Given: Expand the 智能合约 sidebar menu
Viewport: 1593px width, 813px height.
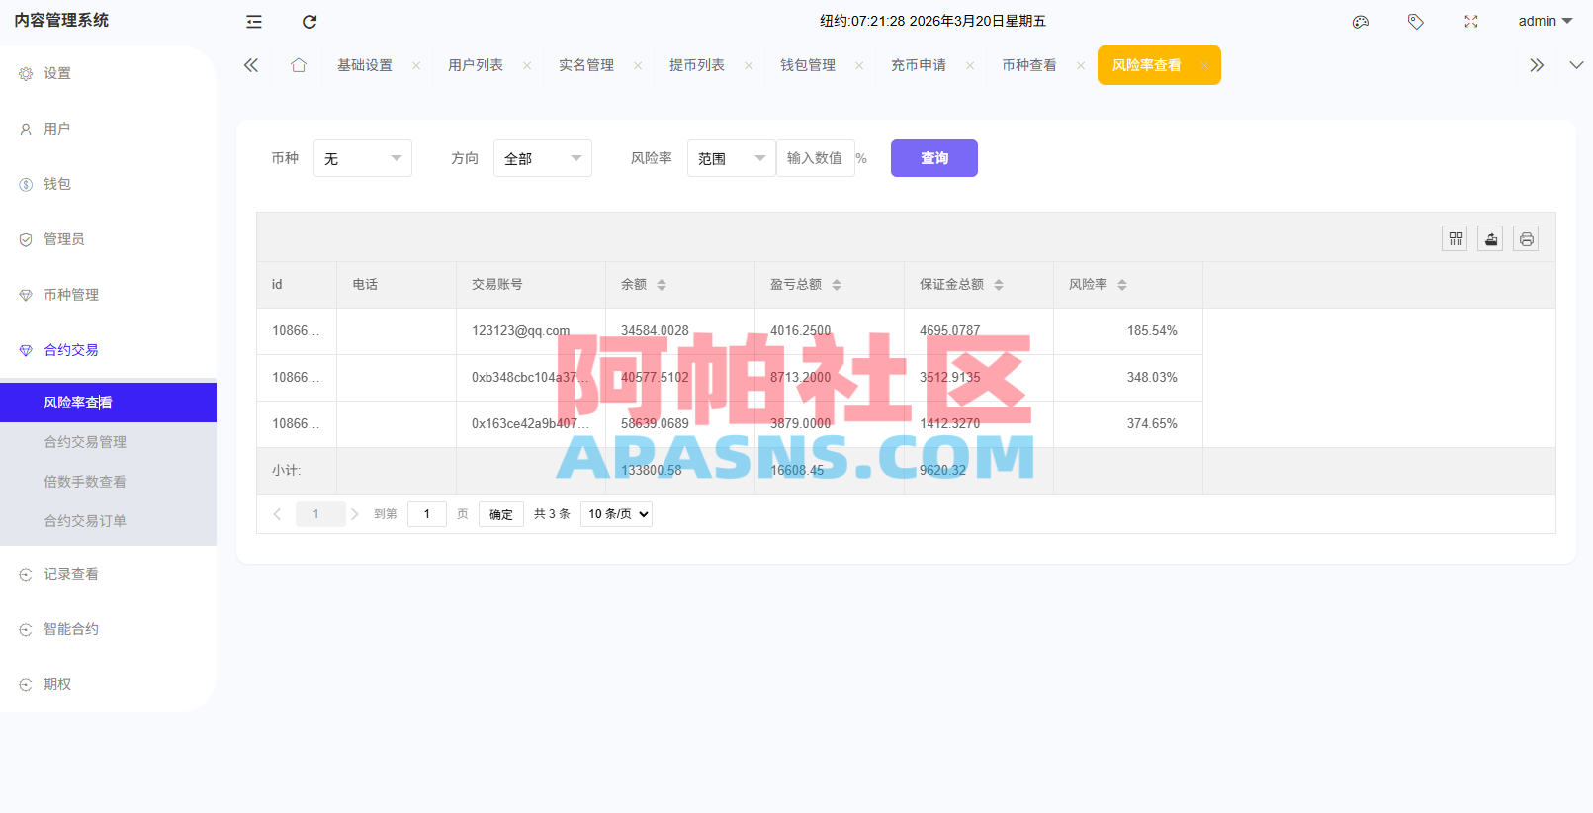Looking at the screenshot, I should tap(109, 629).
